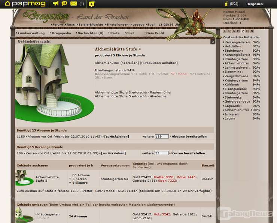Screen dimensions: 277x223
Task: Click Alraune bereitstellen button
Action: tap(188, 136)
